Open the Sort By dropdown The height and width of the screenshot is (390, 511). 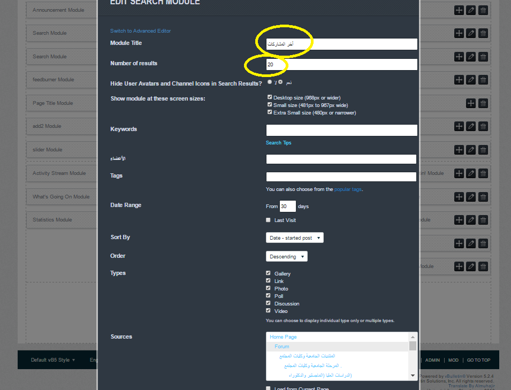(295, 238)
